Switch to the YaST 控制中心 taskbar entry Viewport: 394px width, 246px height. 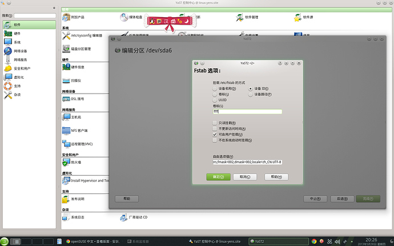pos(215,241)
